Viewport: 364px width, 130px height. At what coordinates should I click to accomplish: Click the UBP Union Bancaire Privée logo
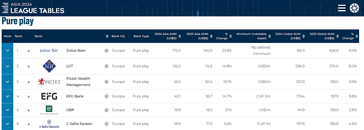(x=49, y=110)
